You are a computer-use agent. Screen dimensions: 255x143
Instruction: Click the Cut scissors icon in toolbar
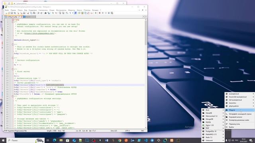click(x=28, y=13)
